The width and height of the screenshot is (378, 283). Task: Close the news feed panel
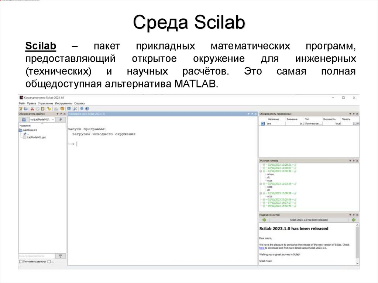pos(357,215)
